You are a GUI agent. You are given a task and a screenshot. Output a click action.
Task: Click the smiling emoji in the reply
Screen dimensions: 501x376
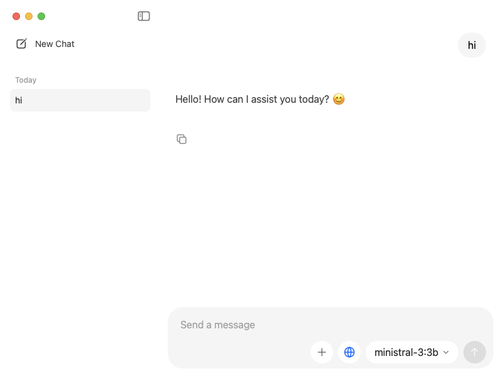339,99
